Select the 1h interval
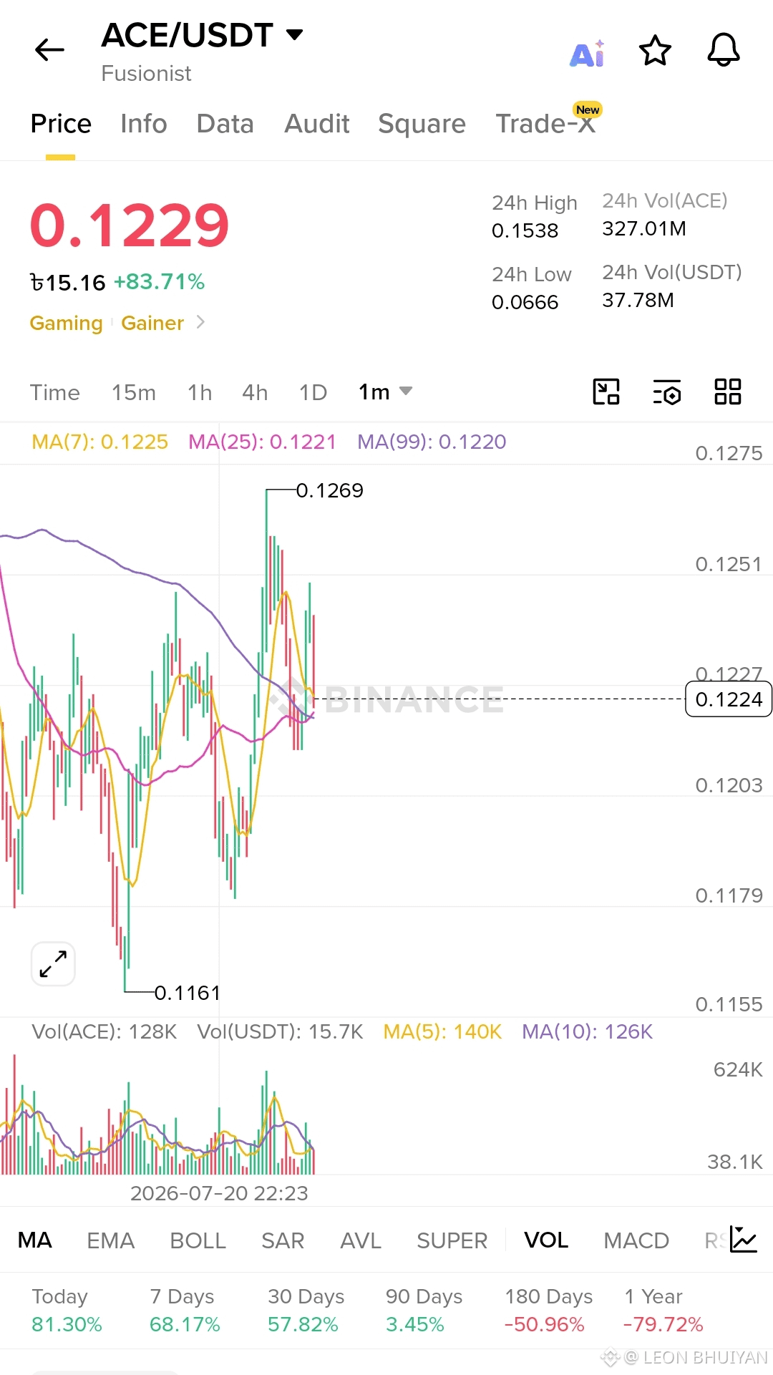Image resolution: width=773 pixels, height=1375 pixels. click(x=200, y=392)
